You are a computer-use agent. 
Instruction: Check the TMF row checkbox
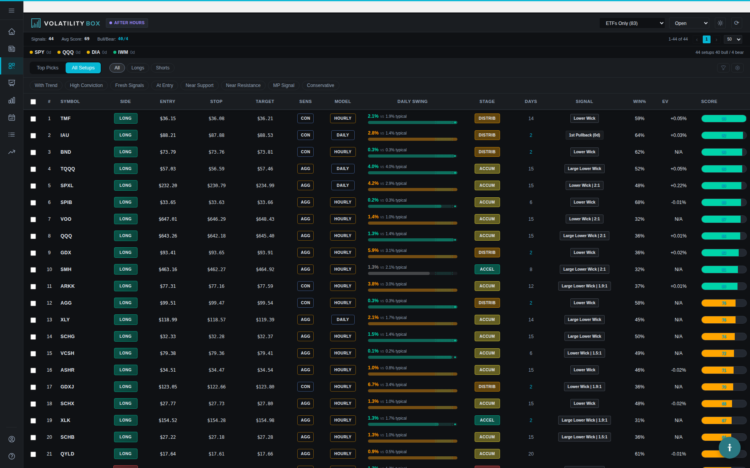click(x=33, y=119)
